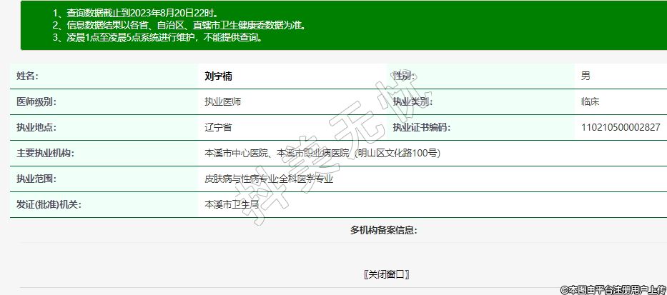The width and height of the screenshot is (667, 295).
Task: Click the 临床 category value
Action: 590,101
